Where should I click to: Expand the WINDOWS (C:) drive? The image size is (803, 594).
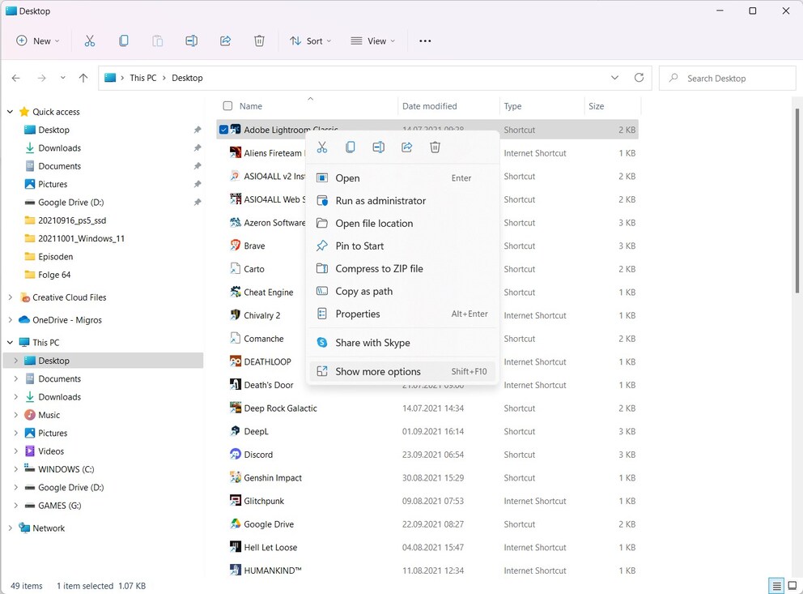[x=16, y=469]
